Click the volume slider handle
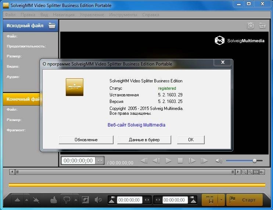 pos(255,160)
